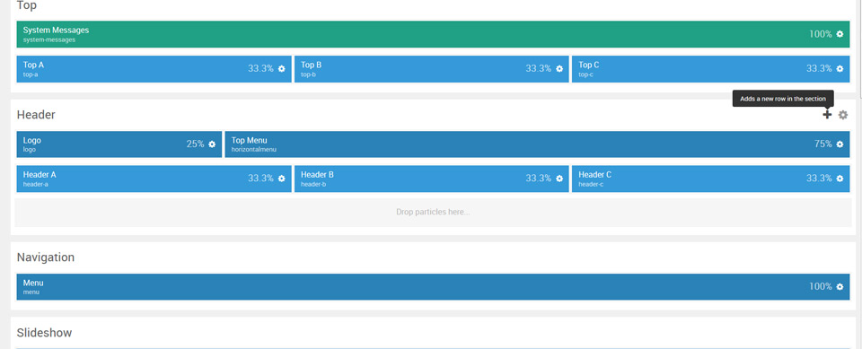Click the Header section title
862x349 pixels.
click(36, 115)
